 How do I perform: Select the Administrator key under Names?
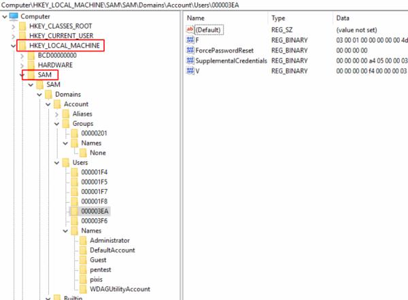(109, 240)
